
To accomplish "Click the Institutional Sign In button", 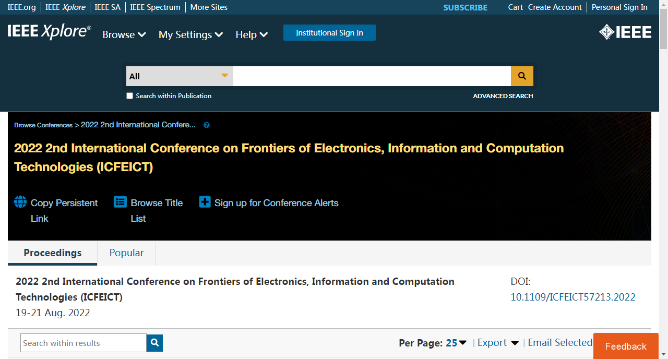I will 329,33.
